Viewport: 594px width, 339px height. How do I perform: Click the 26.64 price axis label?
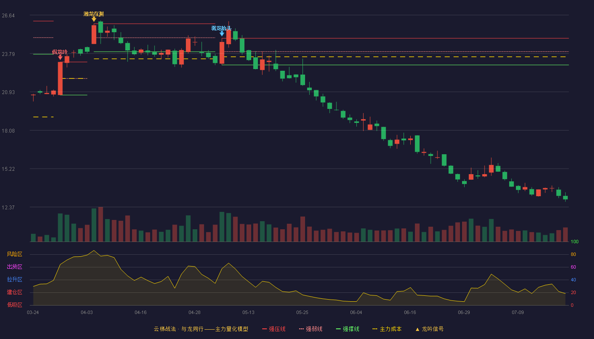tap(8, 16)
